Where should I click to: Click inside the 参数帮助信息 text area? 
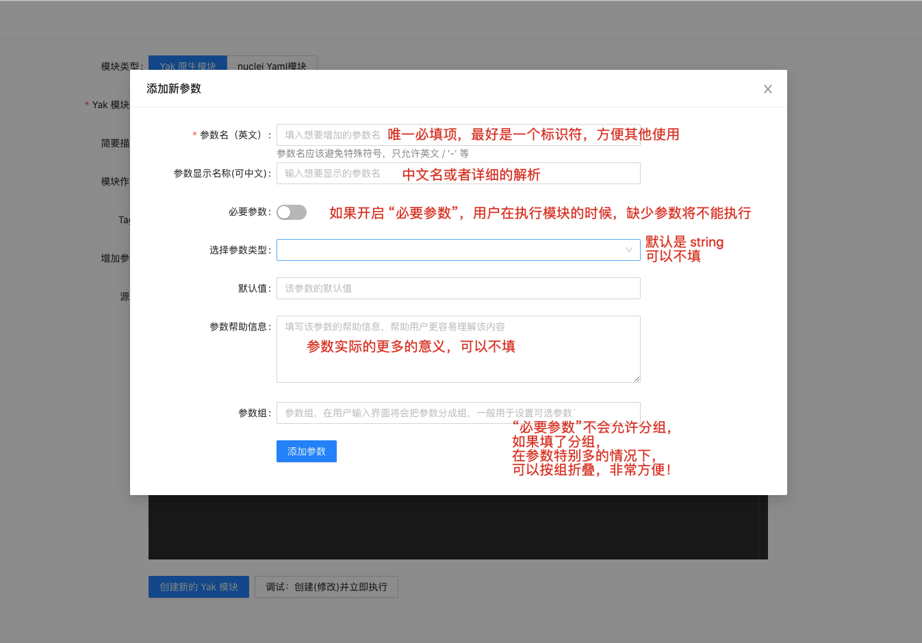point(458,363)
